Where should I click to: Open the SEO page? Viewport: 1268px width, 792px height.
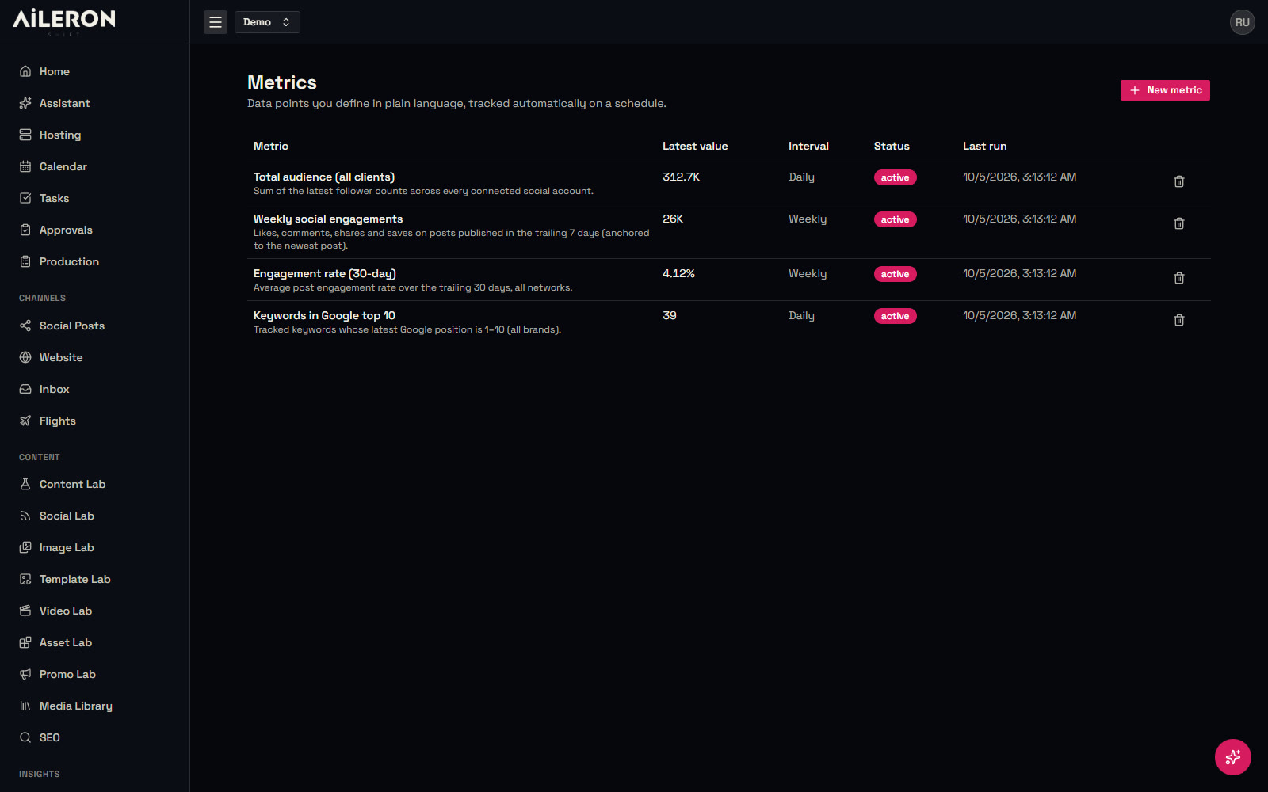click(95, 737)
